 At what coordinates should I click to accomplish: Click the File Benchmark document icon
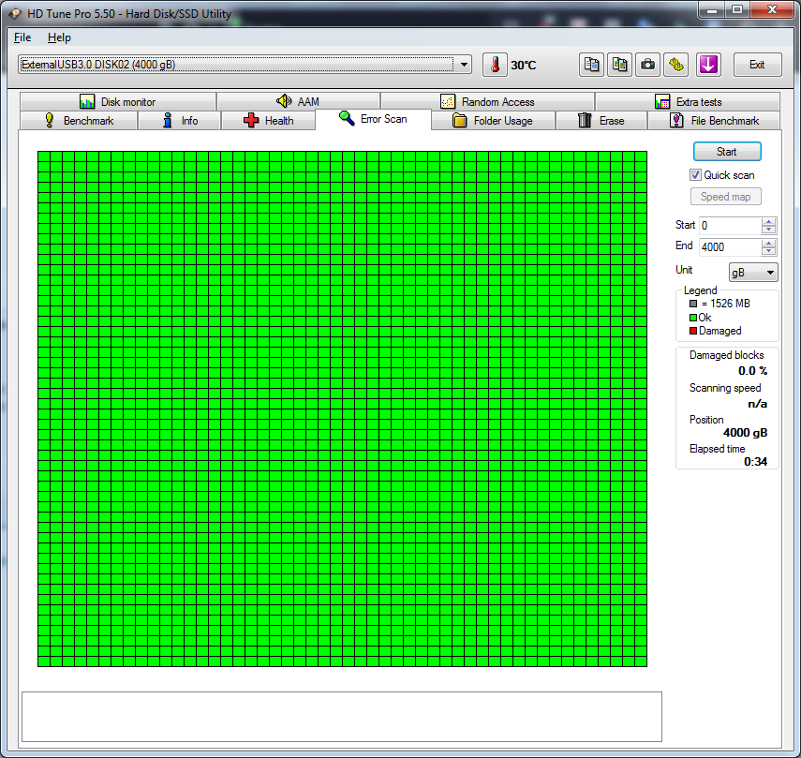pos(676,121)
